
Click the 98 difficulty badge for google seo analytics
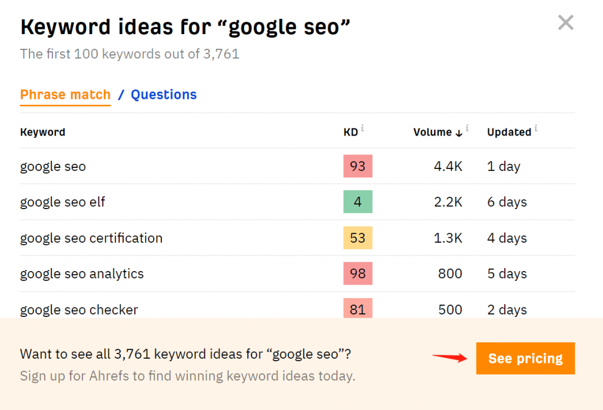(x=357, y=274)
